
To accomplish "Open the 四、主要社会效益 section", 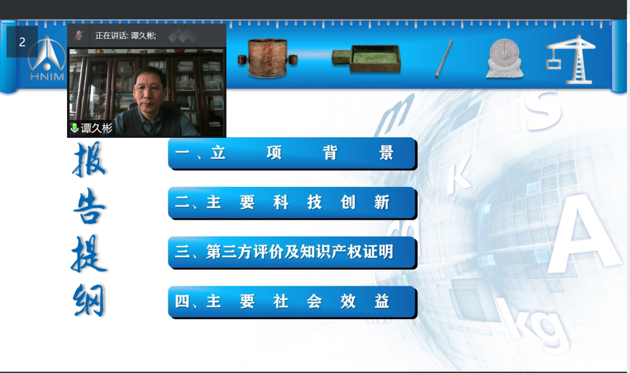I will (x=292, y=302).
